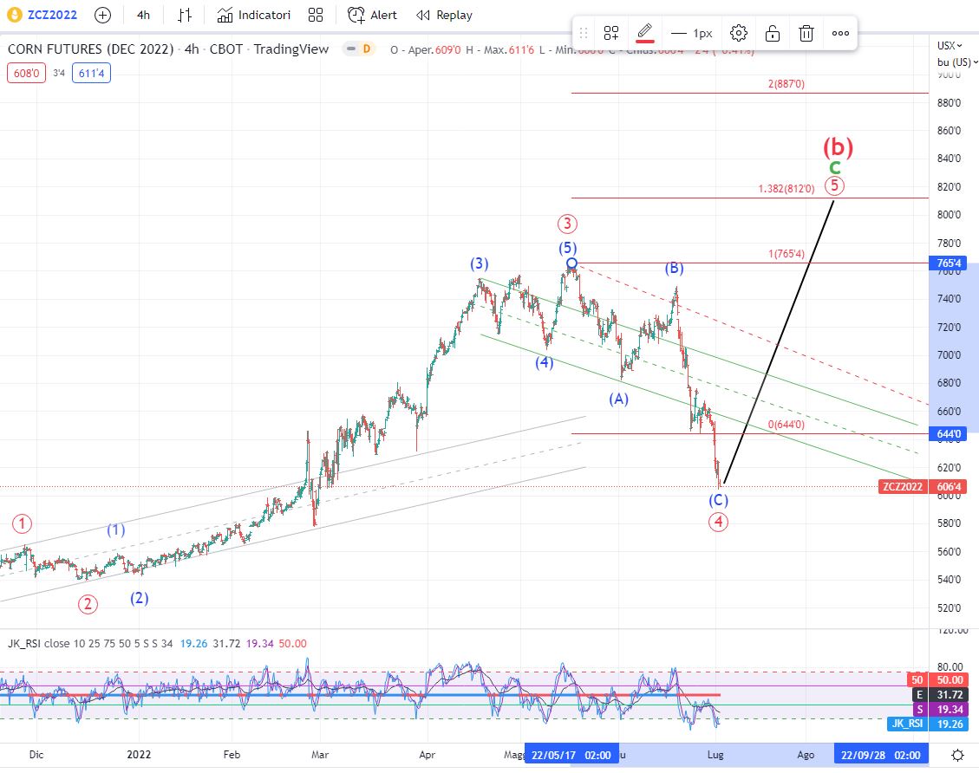Select the 1.382(812'0) Fibonacci level label
The width and height of the screenshot is (979, 773).
tap(786, 188)
